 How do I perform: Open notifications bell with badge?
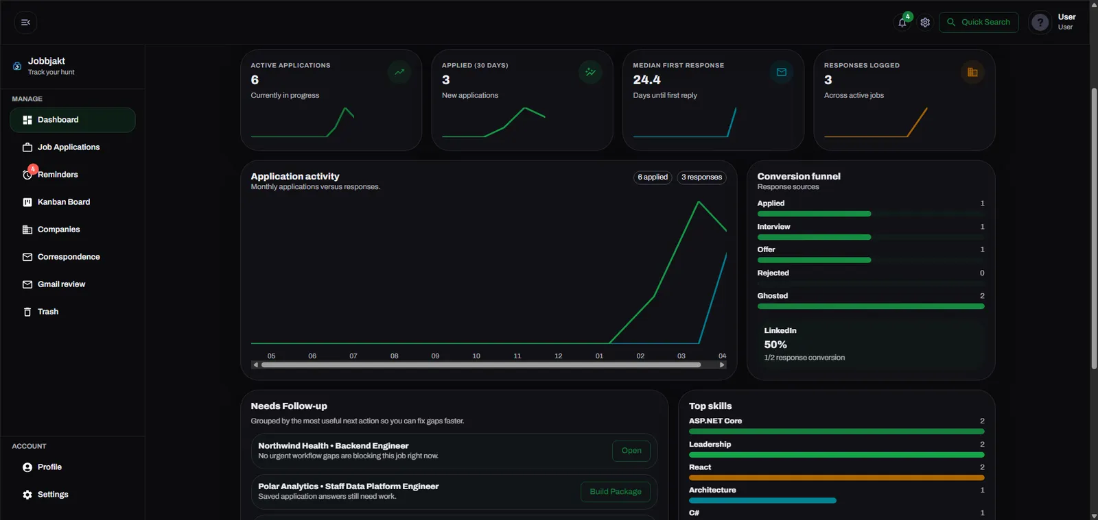(x=903, y=22)
